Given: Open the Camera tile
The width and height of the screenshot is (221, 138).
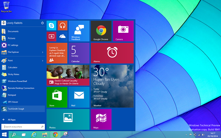Looking at the screenshot, I should [x=123, y=31].
